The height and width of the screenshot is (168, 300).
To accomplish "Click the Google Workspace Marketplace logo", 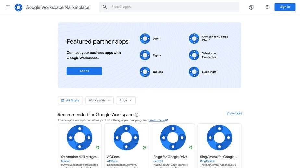I will click(x=18, y=7).
